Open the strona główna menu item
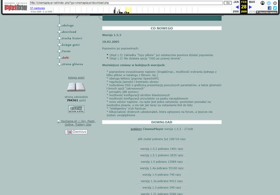The height and width of the screenshot is (195, 280). pos(72,64)
